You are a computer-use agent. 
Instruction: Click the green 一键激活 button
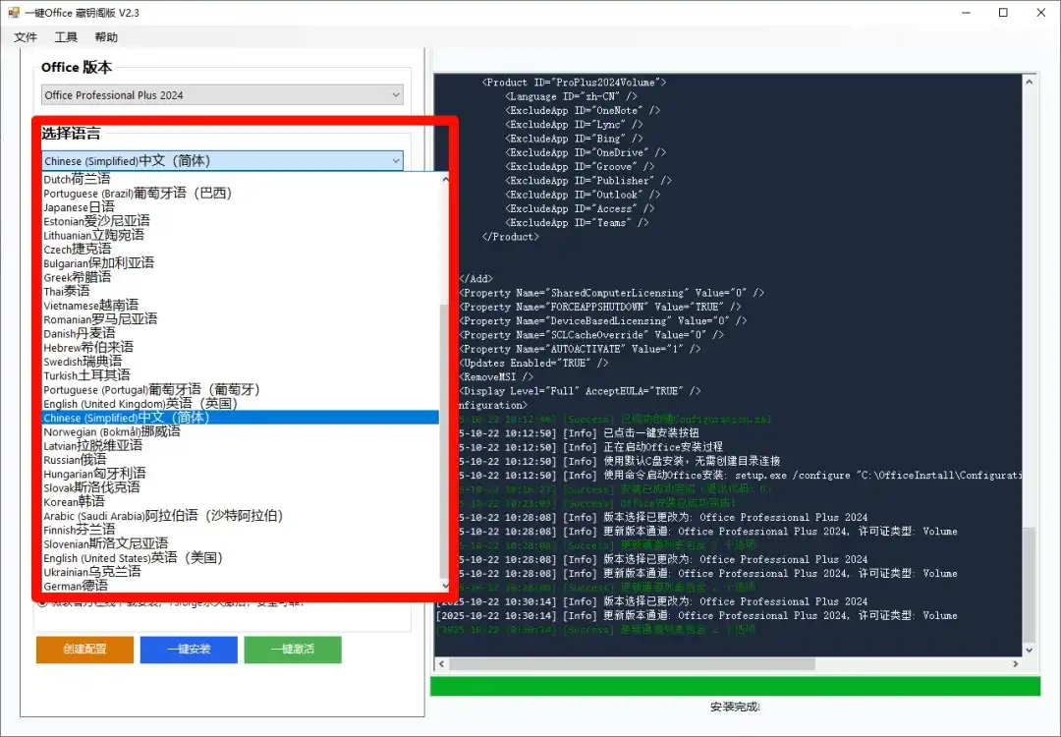click(293, 650)
